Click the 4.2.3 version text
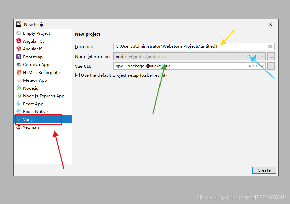This screenshot has height=204, width=290. 253,66
